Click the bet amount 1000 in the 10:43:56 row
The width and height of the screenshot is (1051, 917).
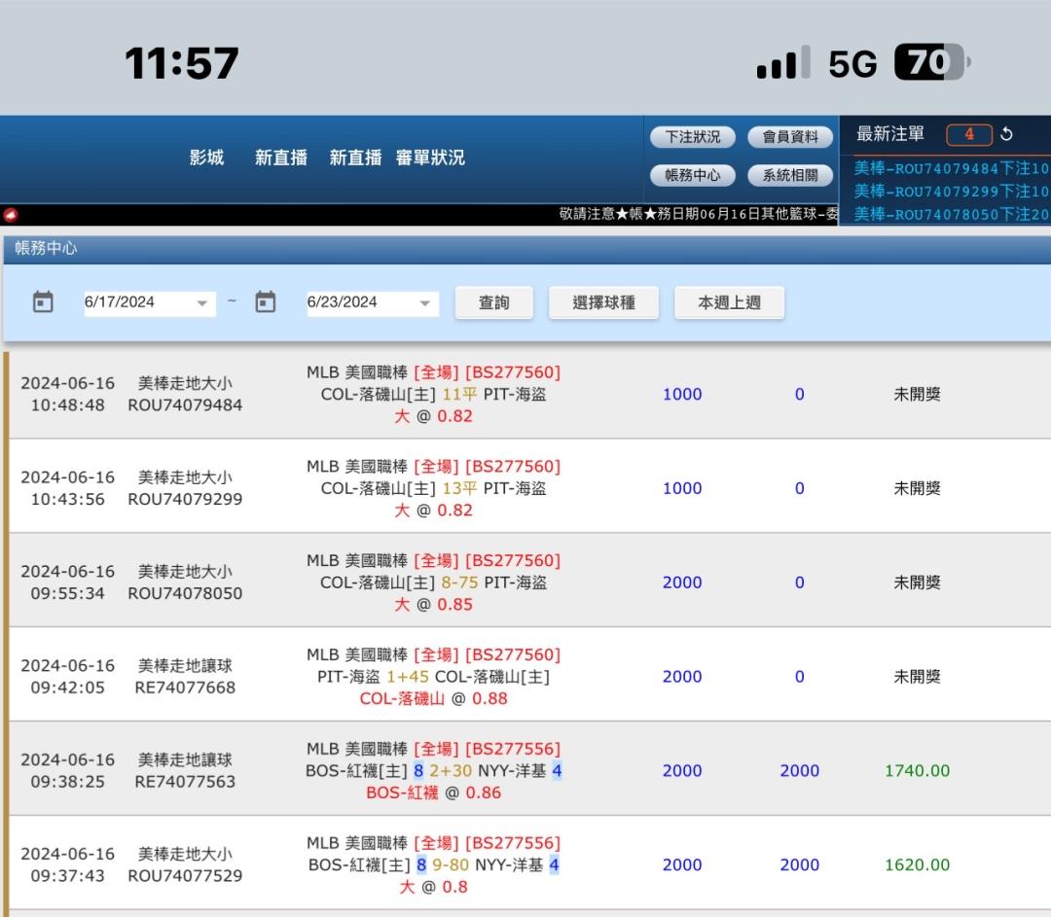pyautogui.click(x=682, y=488)
